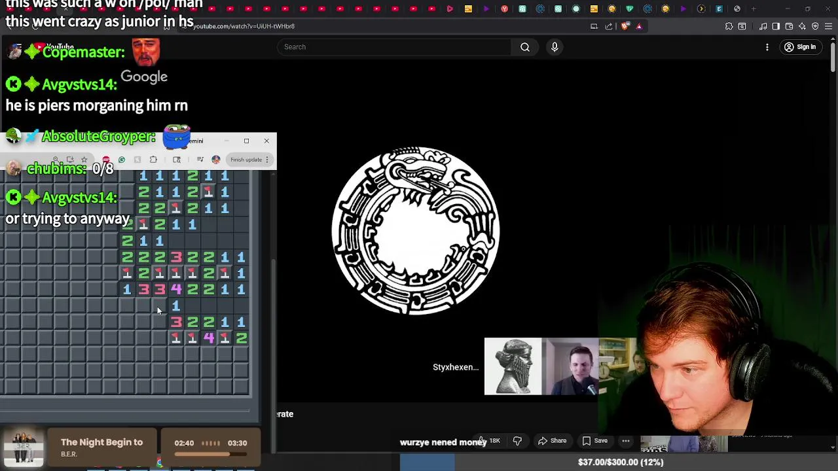Click the album art of the song widget
The height and width of the screenshot is (471, 838).
point(24,448)
